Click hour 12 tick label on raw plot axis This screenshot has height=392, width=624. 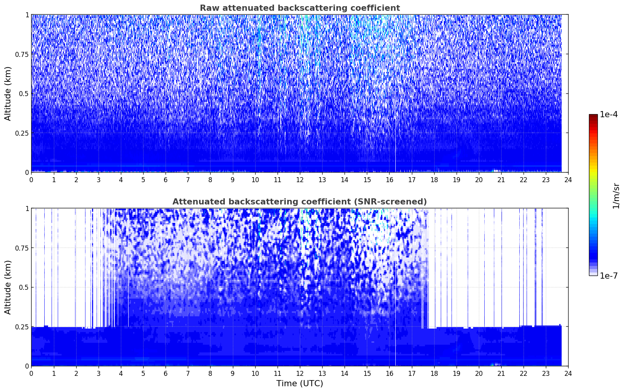pyautogui.click(x=299, y=179)
